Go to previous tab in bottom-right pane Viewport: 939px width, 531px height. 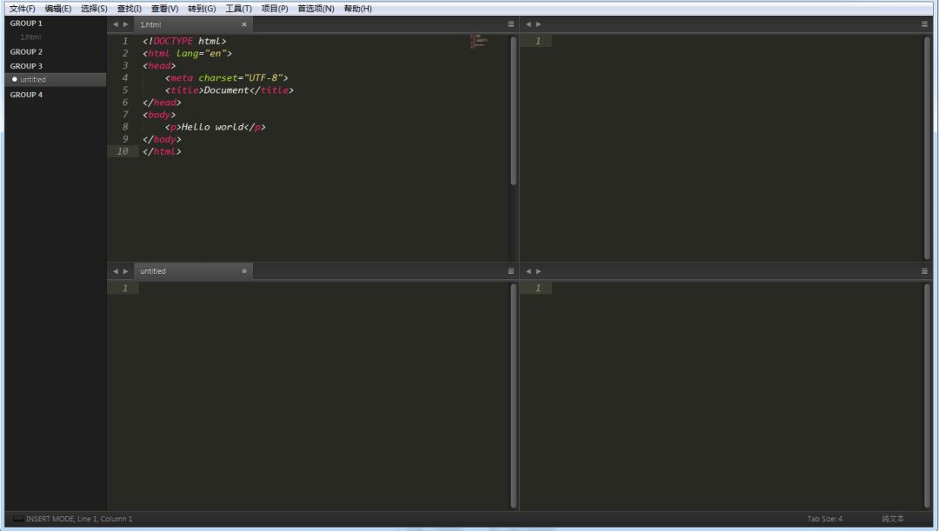[529, 271]
